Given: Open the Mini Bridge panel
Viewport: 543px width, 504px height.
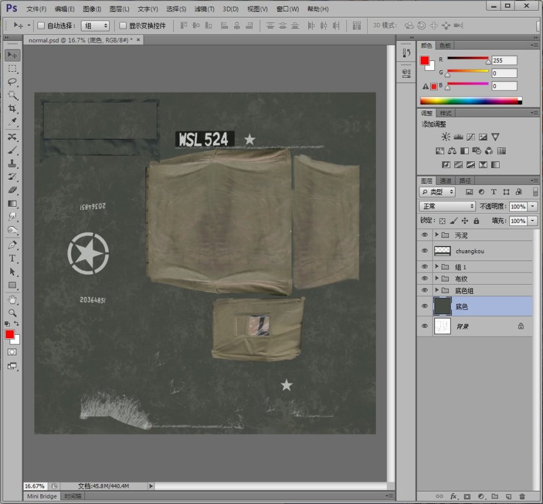Looking at the screenshot, I should 42,496.
